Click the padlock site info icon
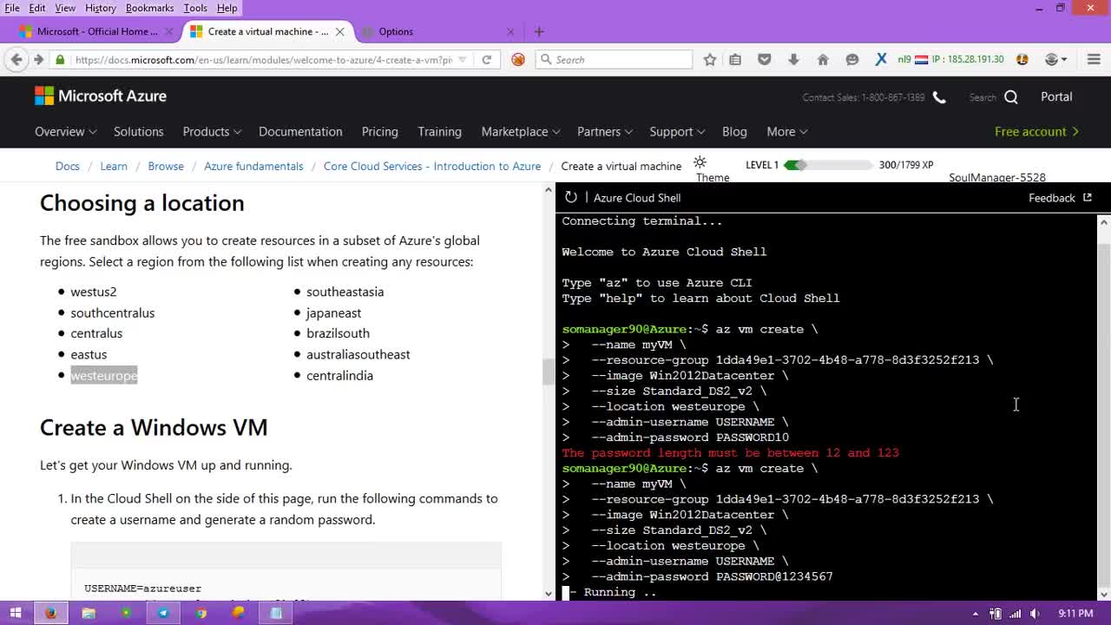This screenshot has height=625, width=1111. (x=60, y=59)
